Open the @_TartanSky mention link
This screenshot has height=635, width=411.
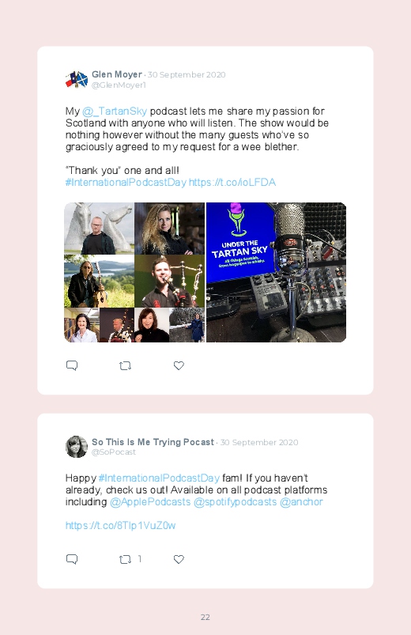115,111
